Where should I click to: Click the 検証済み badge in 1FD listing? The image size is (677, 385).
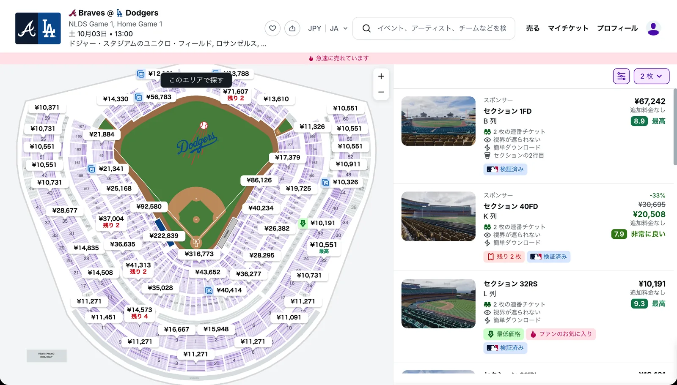pyautogui.click(x=505, y=169)
